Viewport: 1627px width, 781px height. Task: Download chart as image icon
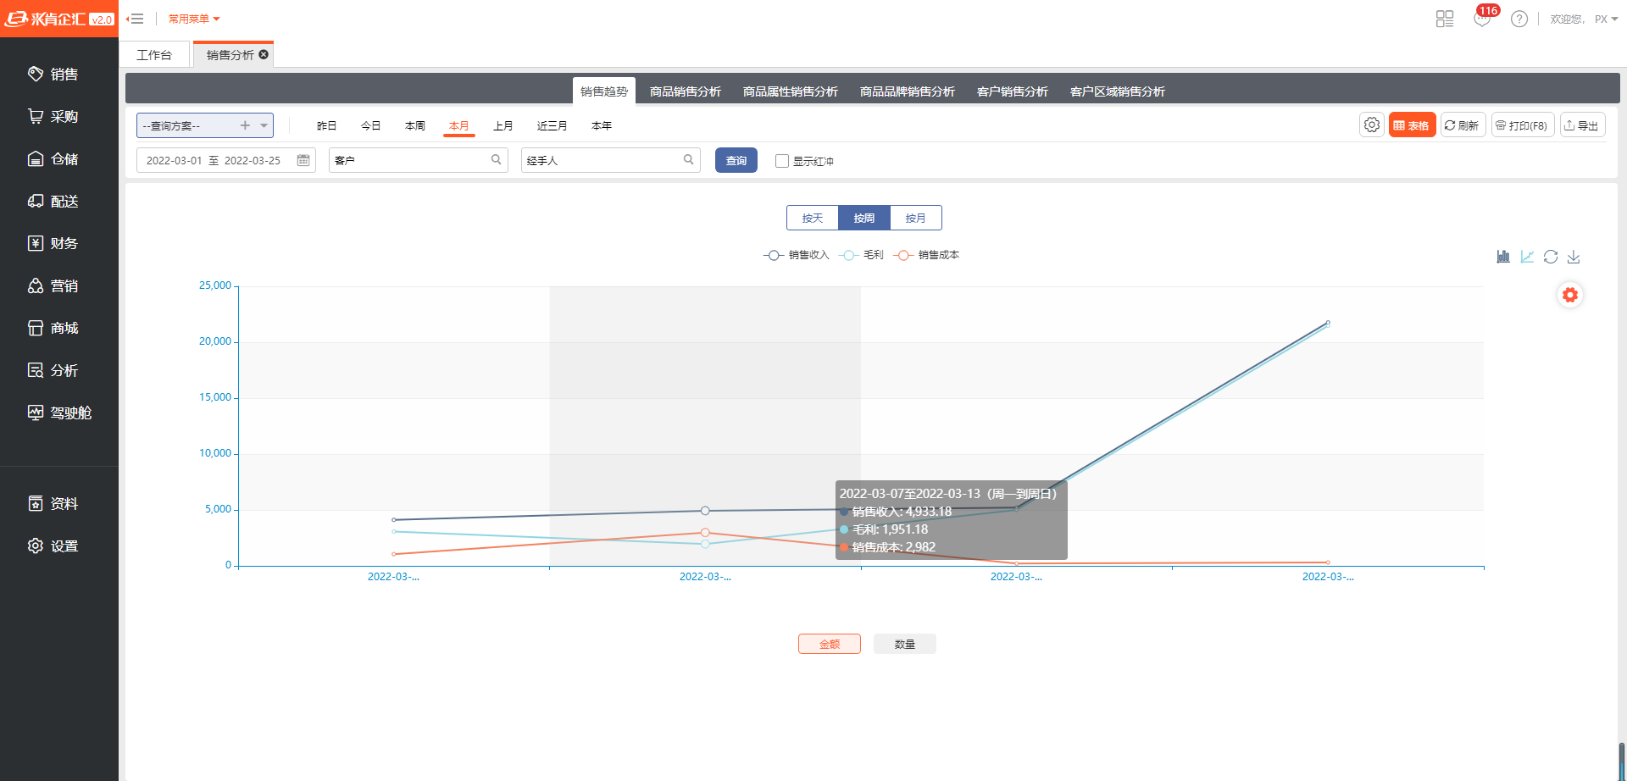click(x=1574, y=257)
